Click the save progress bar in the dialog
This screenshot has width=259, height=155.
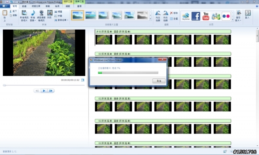tap(128, 72)
